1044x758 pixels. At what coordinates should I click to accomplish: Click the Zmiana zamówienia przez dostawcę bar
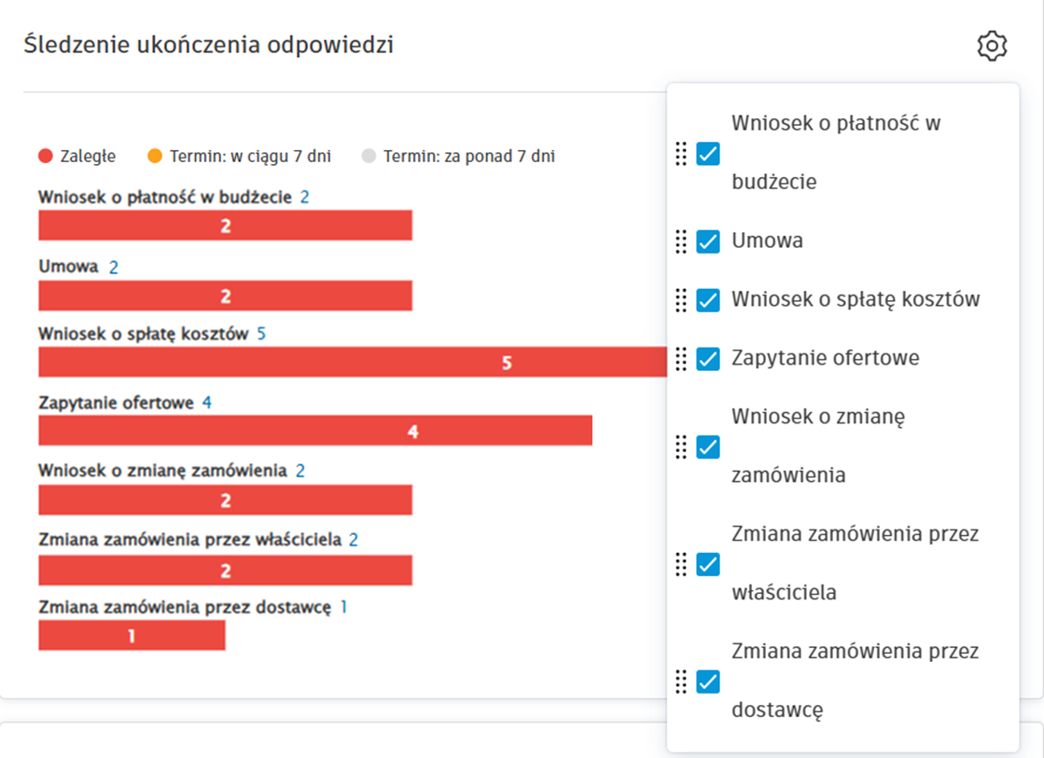(132, 635)
